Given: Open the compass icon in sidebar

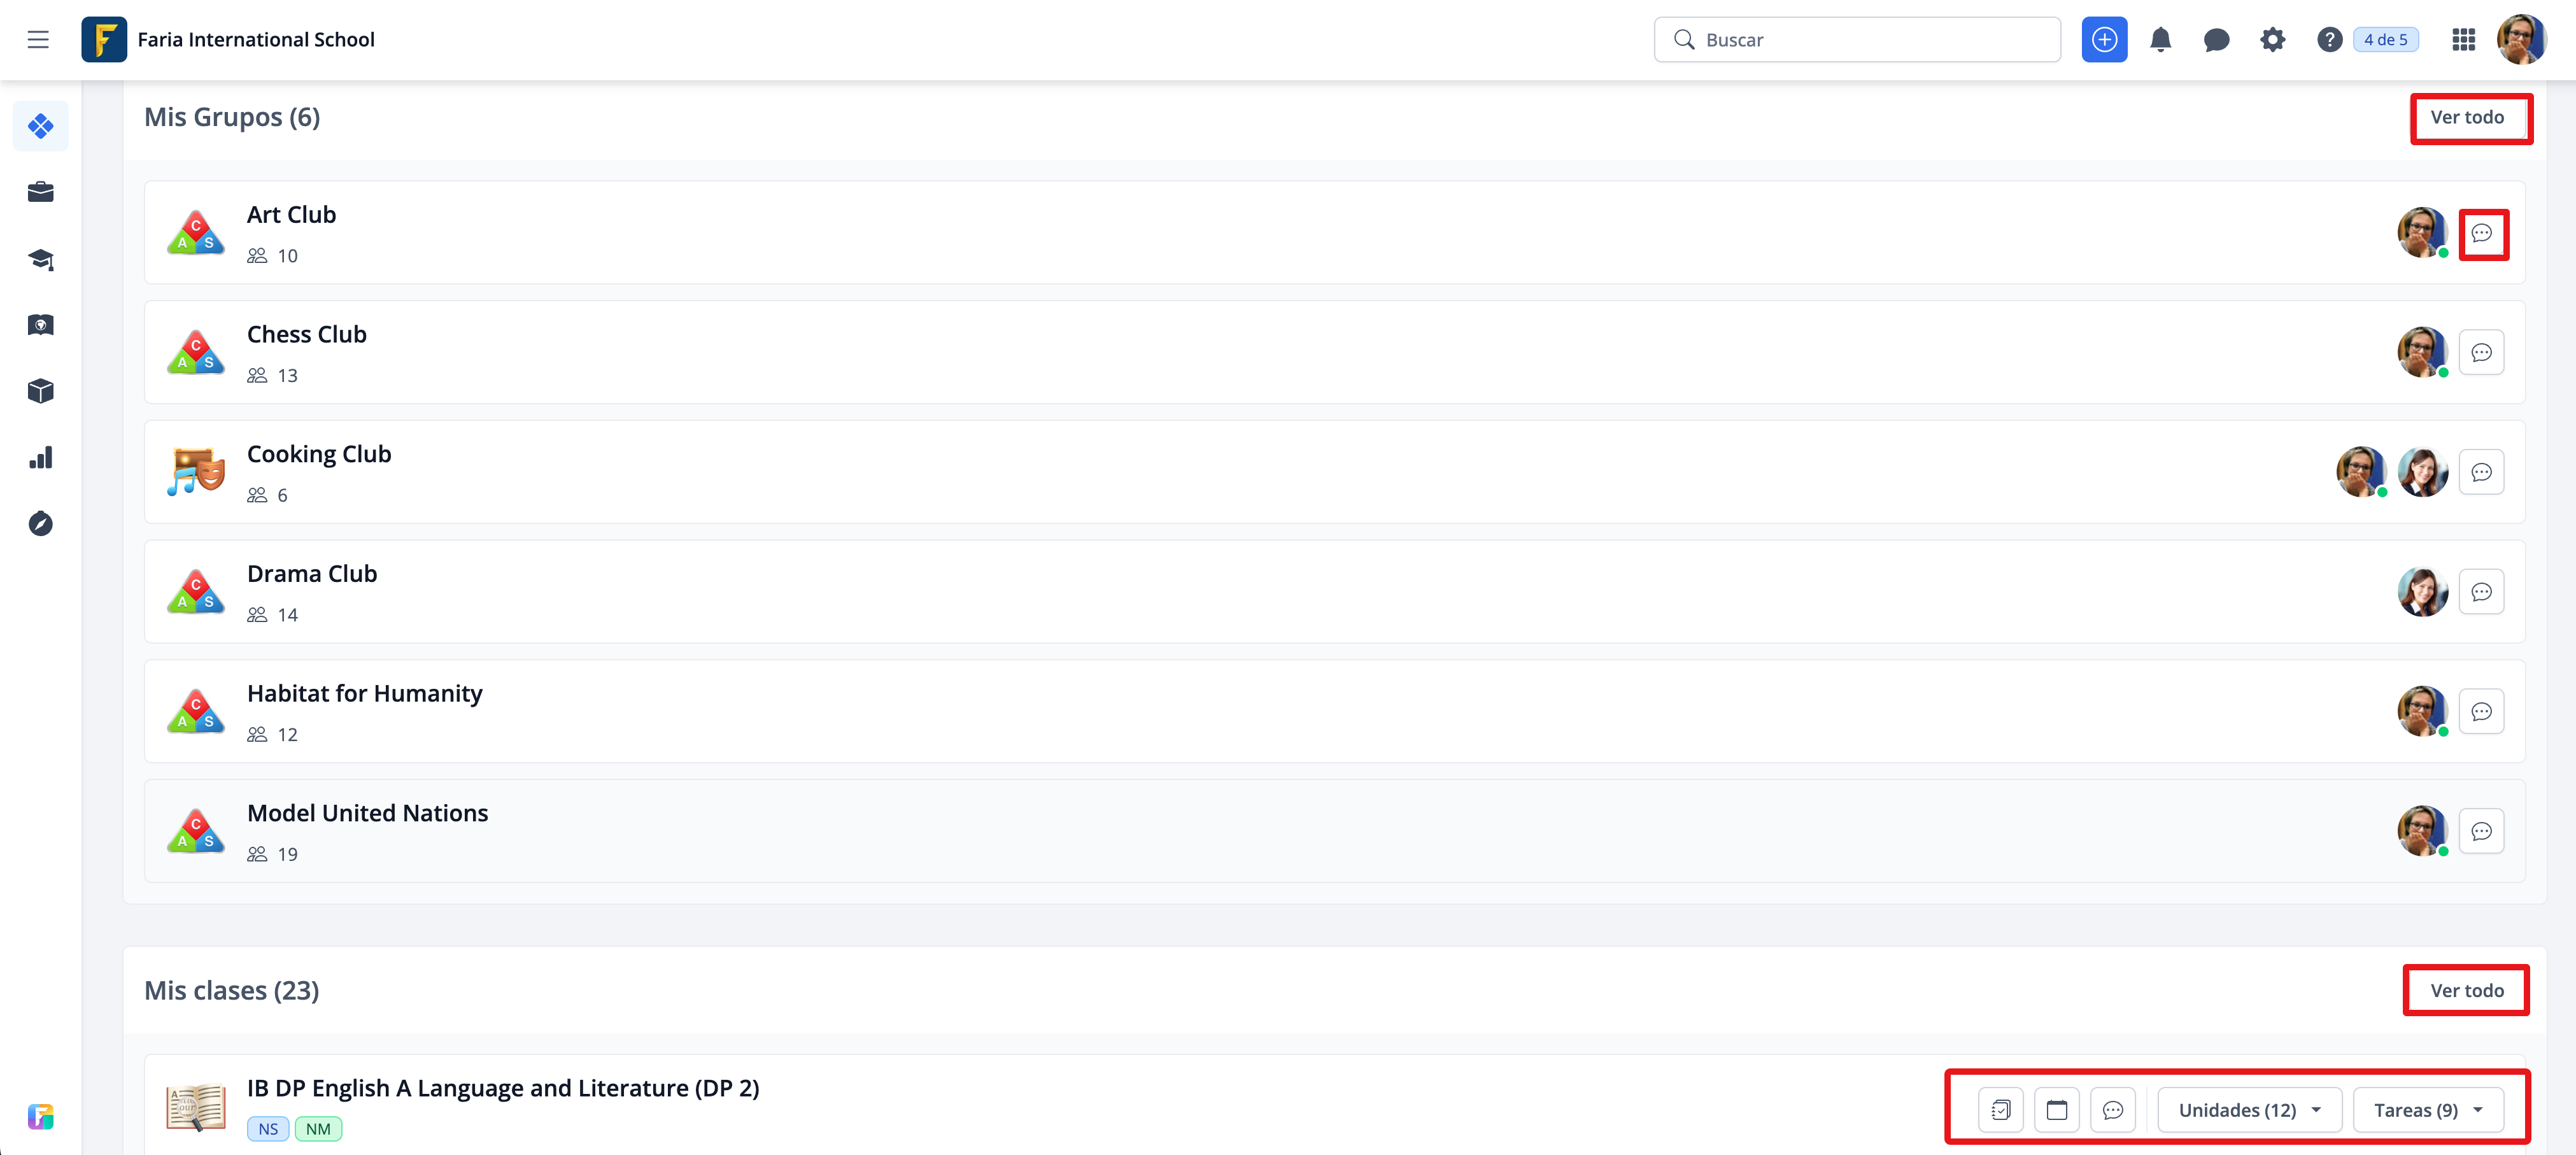Looking at the screenshot, I should (x=41, y=524).
